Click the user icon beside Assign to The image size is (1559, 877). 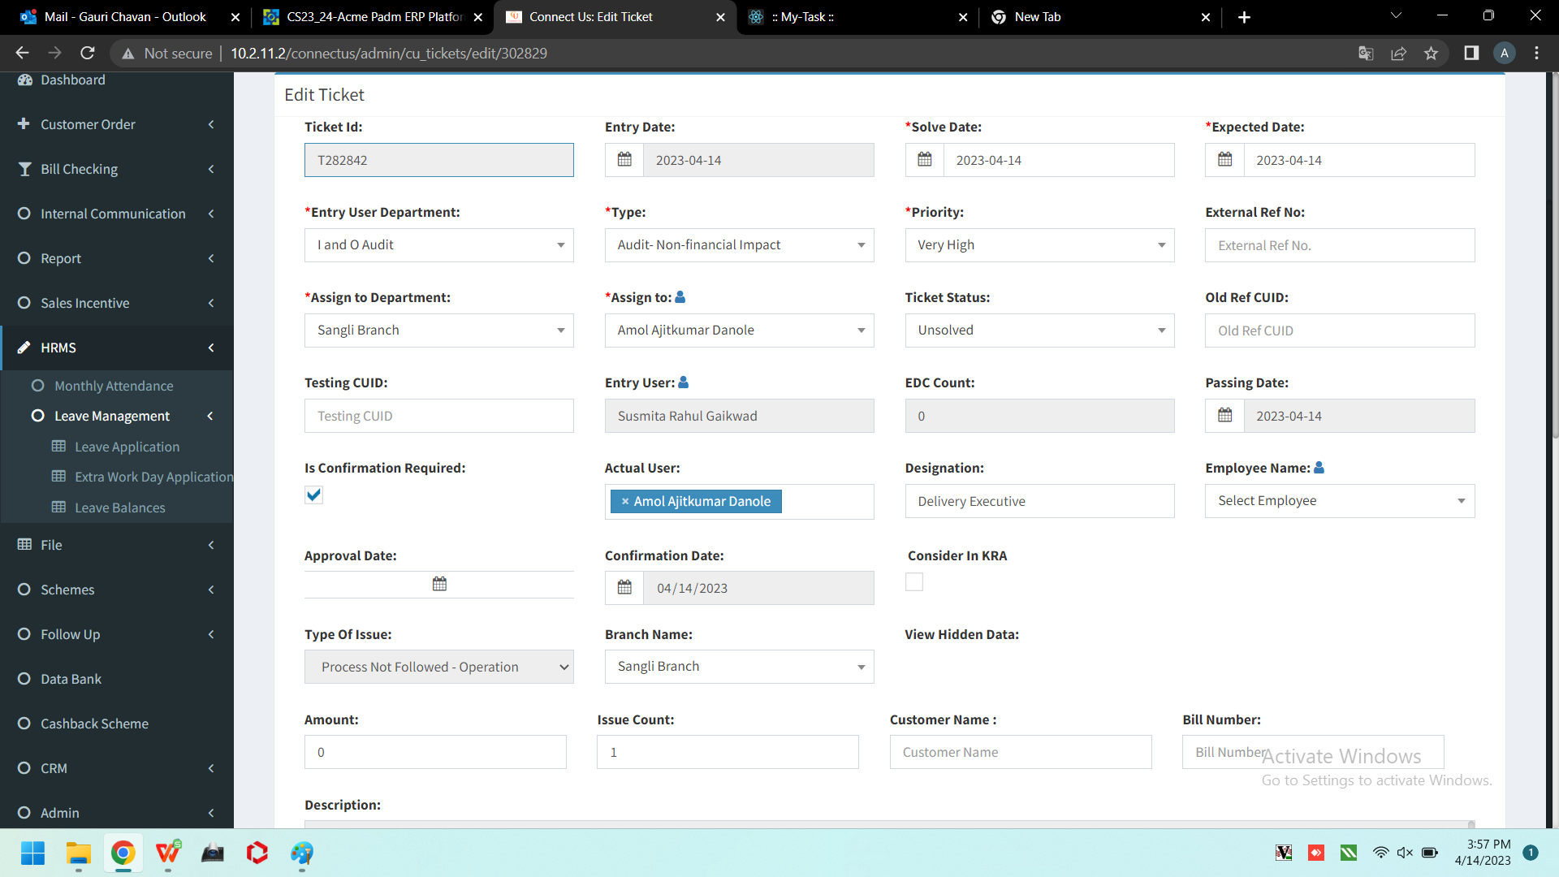point(680,297)
